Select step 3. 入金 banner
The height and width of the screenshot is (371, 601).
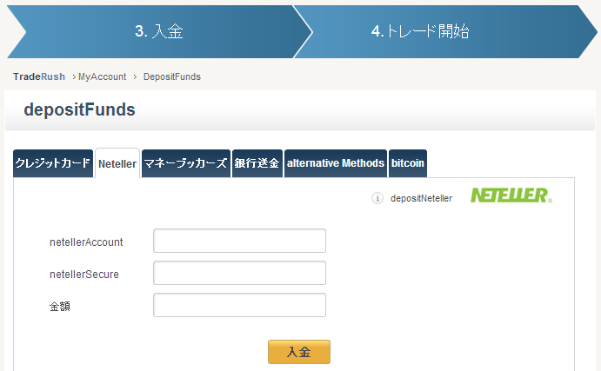[x=159, y=32]
